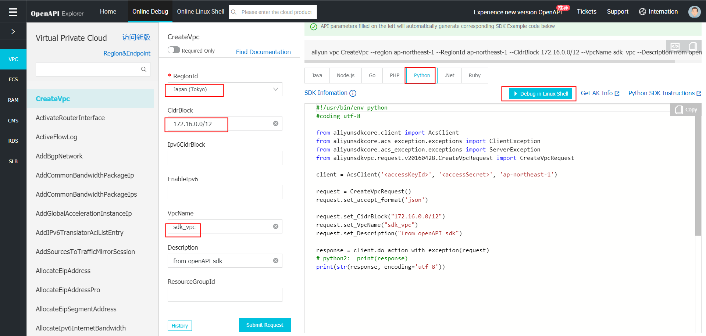Image resolution: width=706 pixels, height=336 pixels.
Task: Click the ResourceGroupId input field
Action: tap(225, 295)
